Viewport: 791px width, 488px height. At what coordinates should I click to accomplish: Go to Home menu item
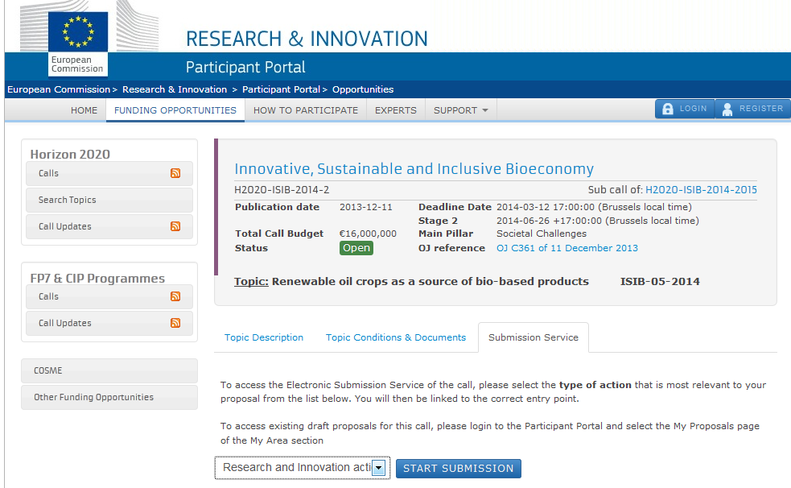[84, 110]
